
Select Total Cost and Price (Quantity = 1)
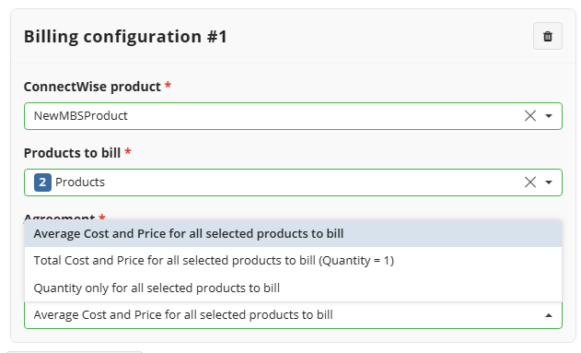tap(293, 261)
